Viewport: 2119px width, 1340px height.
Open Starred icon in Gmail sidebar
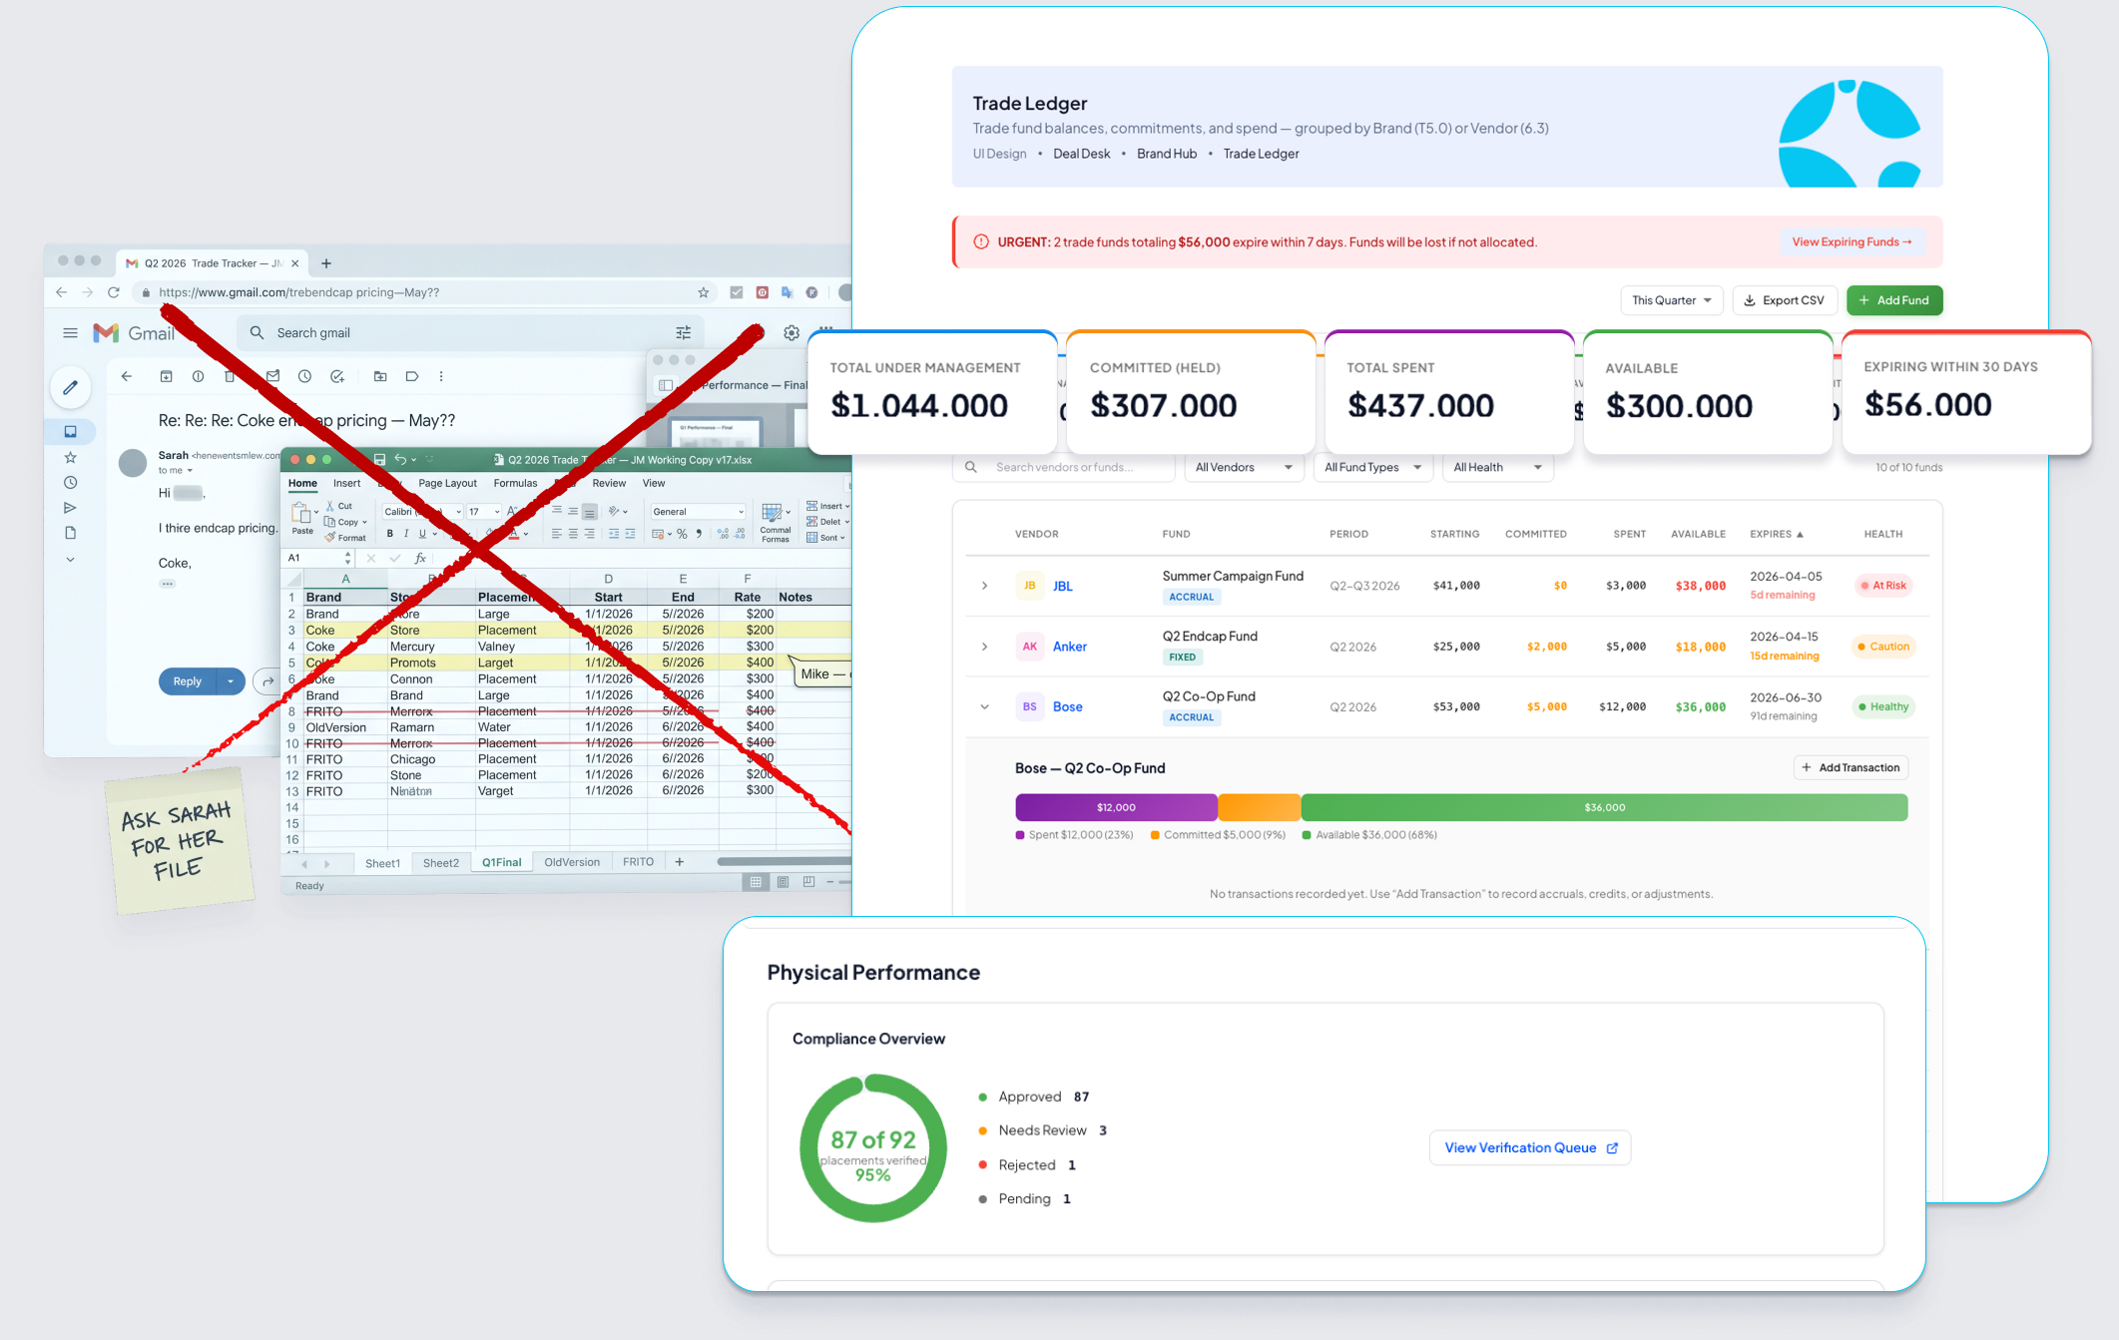pyautogui.click(x=70, y=458)
